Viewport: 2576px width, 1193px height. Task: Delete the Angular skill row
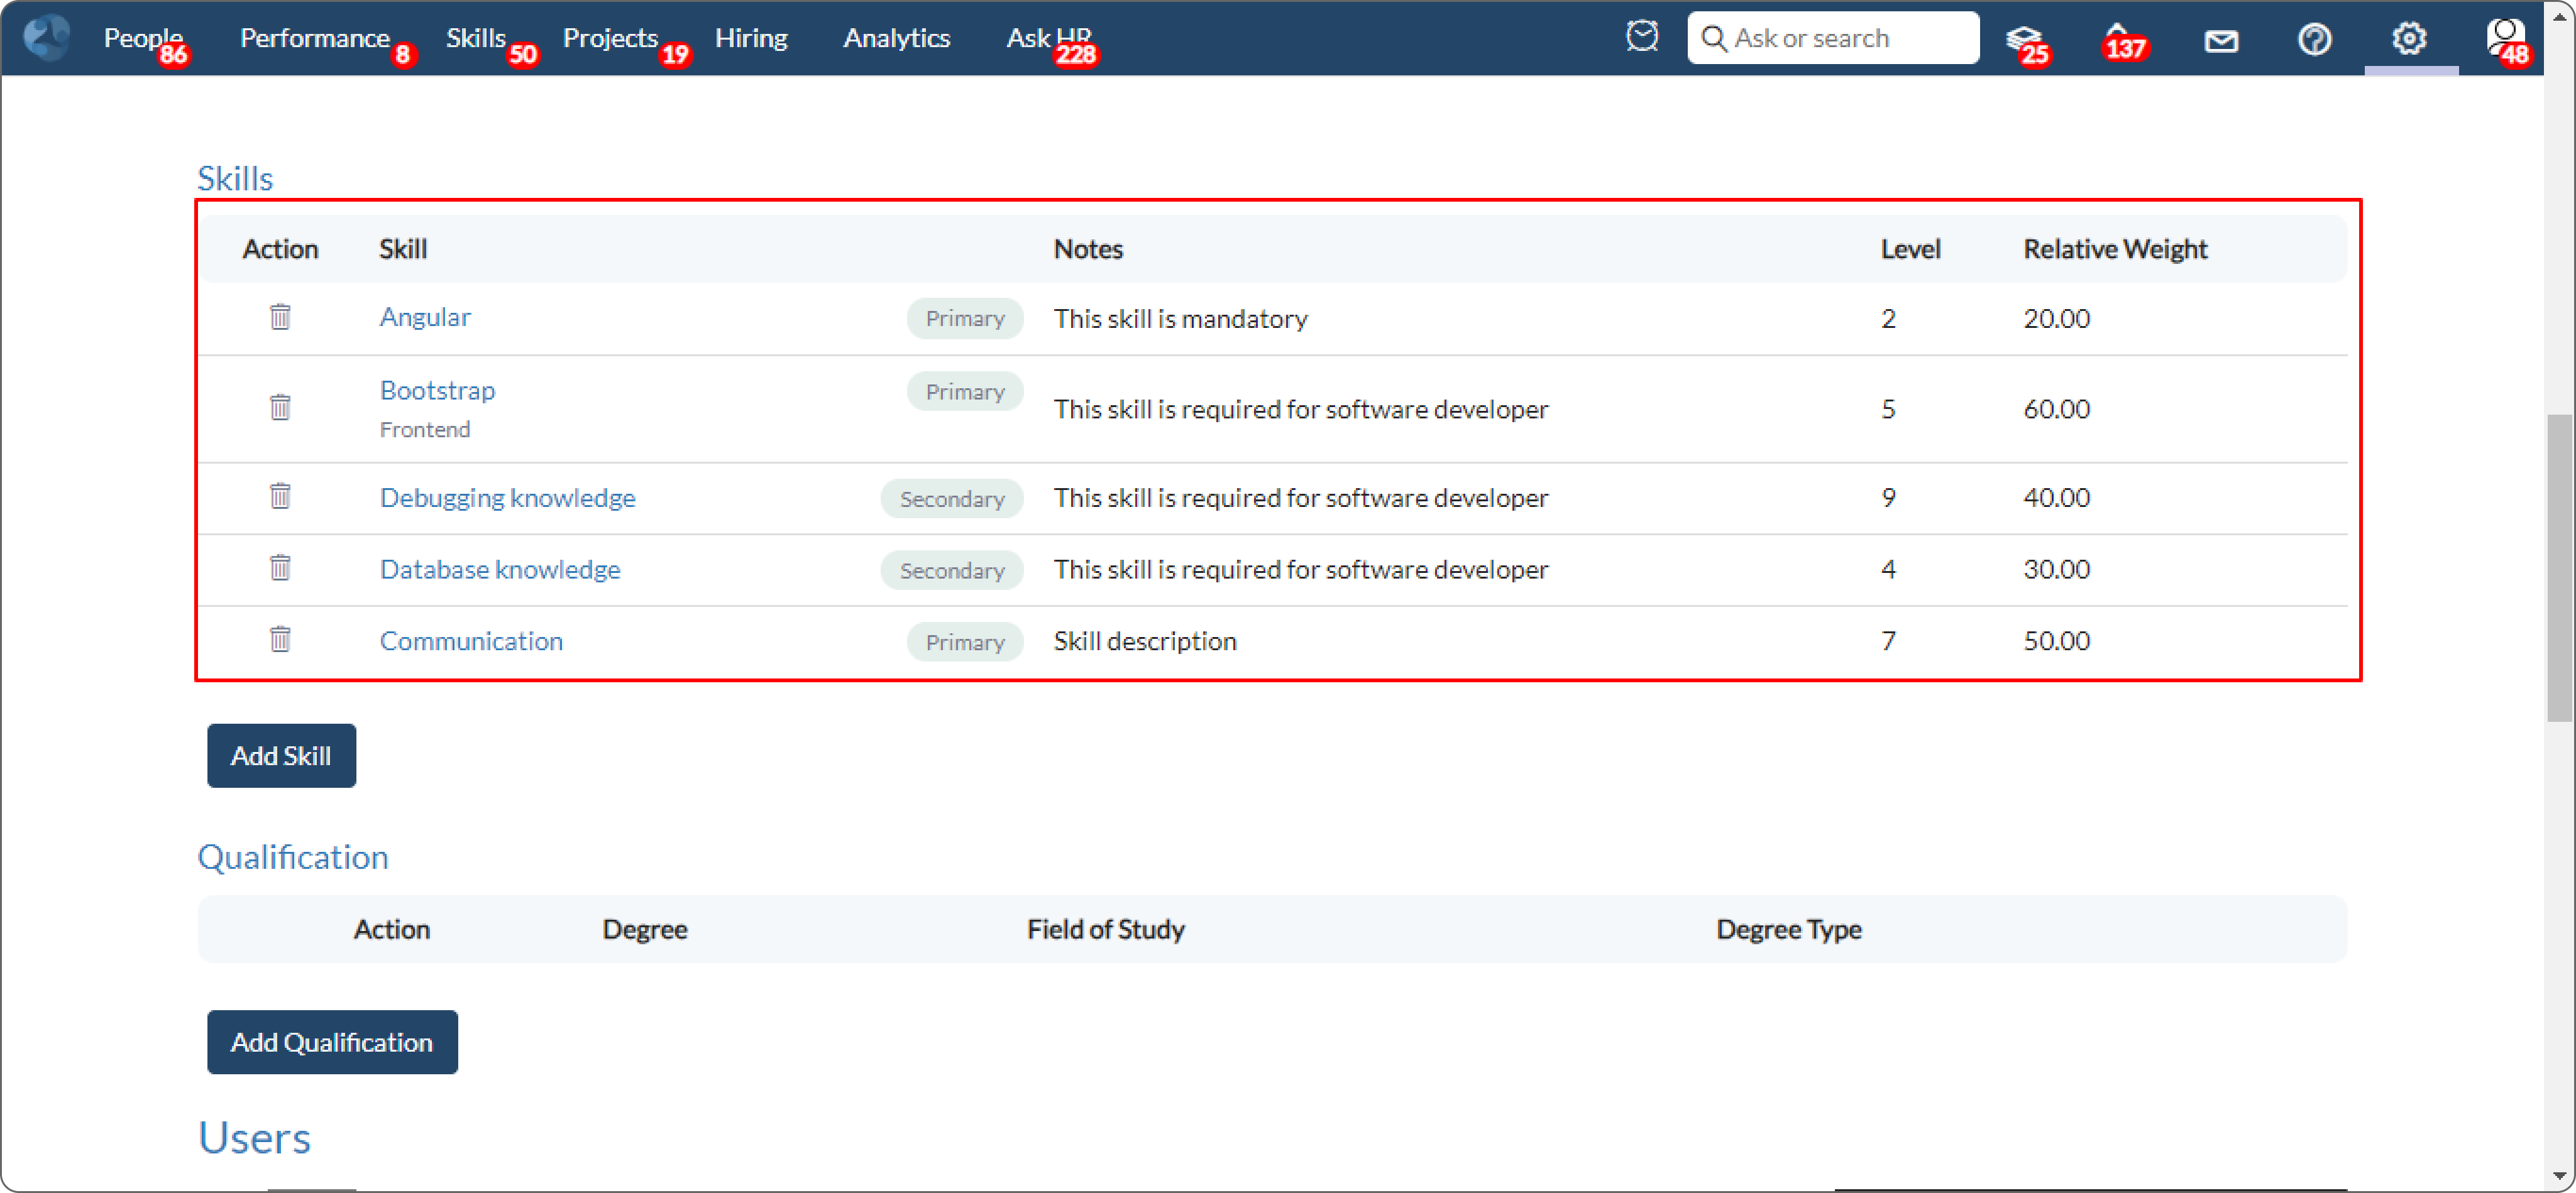click(280, 317)
